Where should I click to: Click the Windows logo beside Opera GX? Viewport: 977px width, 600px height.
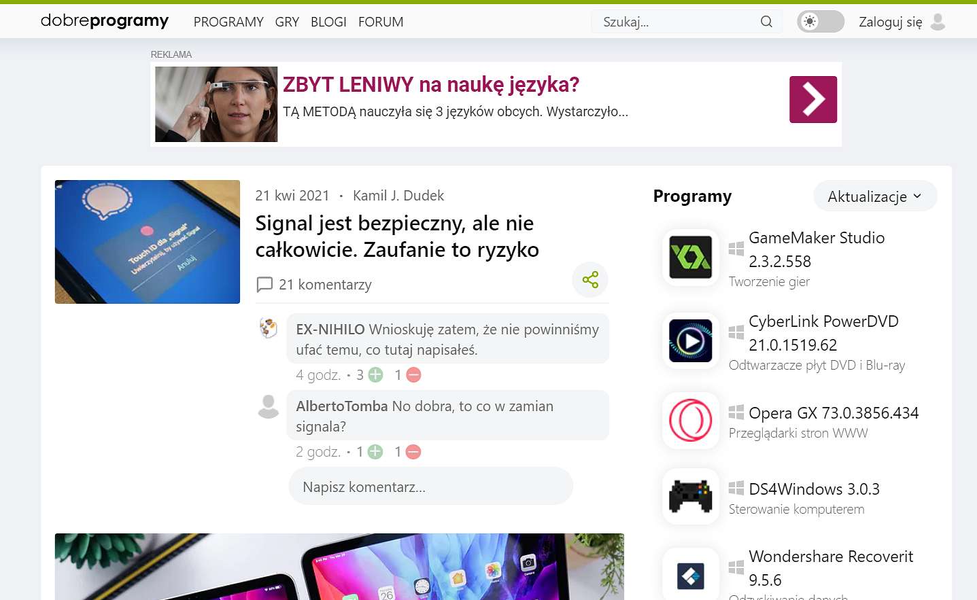(736, 412)
